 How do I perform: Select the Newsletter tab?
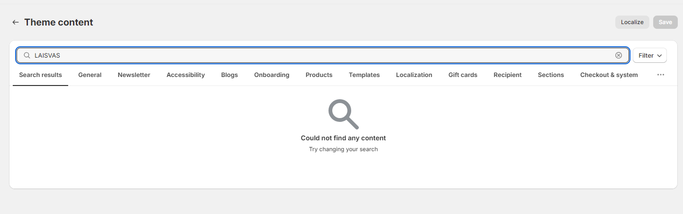(x=134, y=75)
